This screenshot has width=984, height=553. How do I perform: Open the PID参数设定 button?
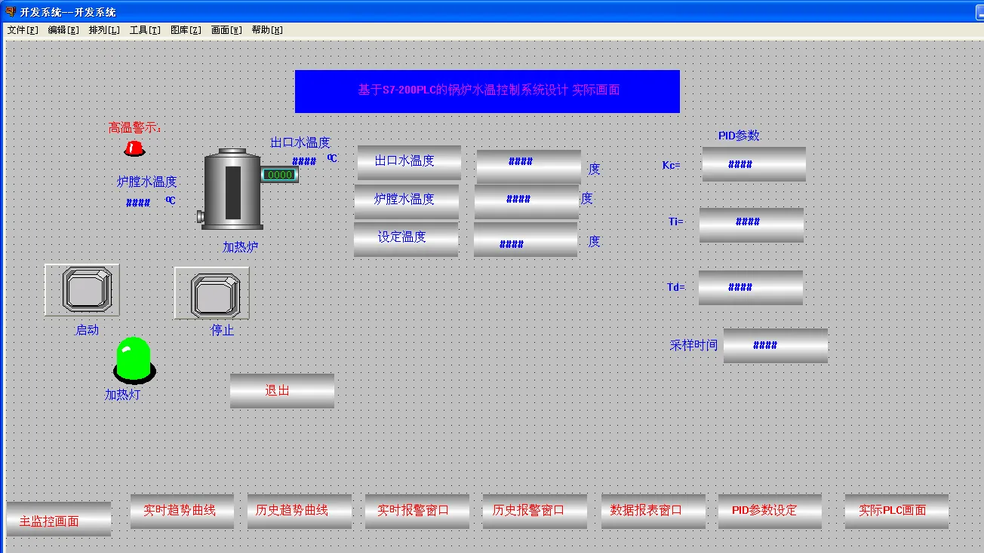[x=770, y=512]
